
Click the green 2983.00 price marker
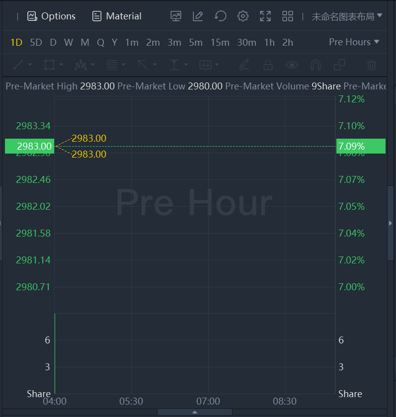click(x=29, y=146)
